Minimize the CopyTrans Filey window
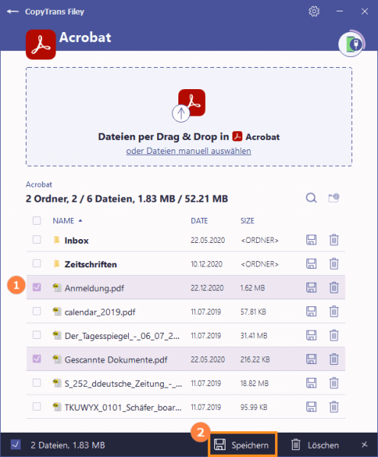 click(x=339, y=11)
